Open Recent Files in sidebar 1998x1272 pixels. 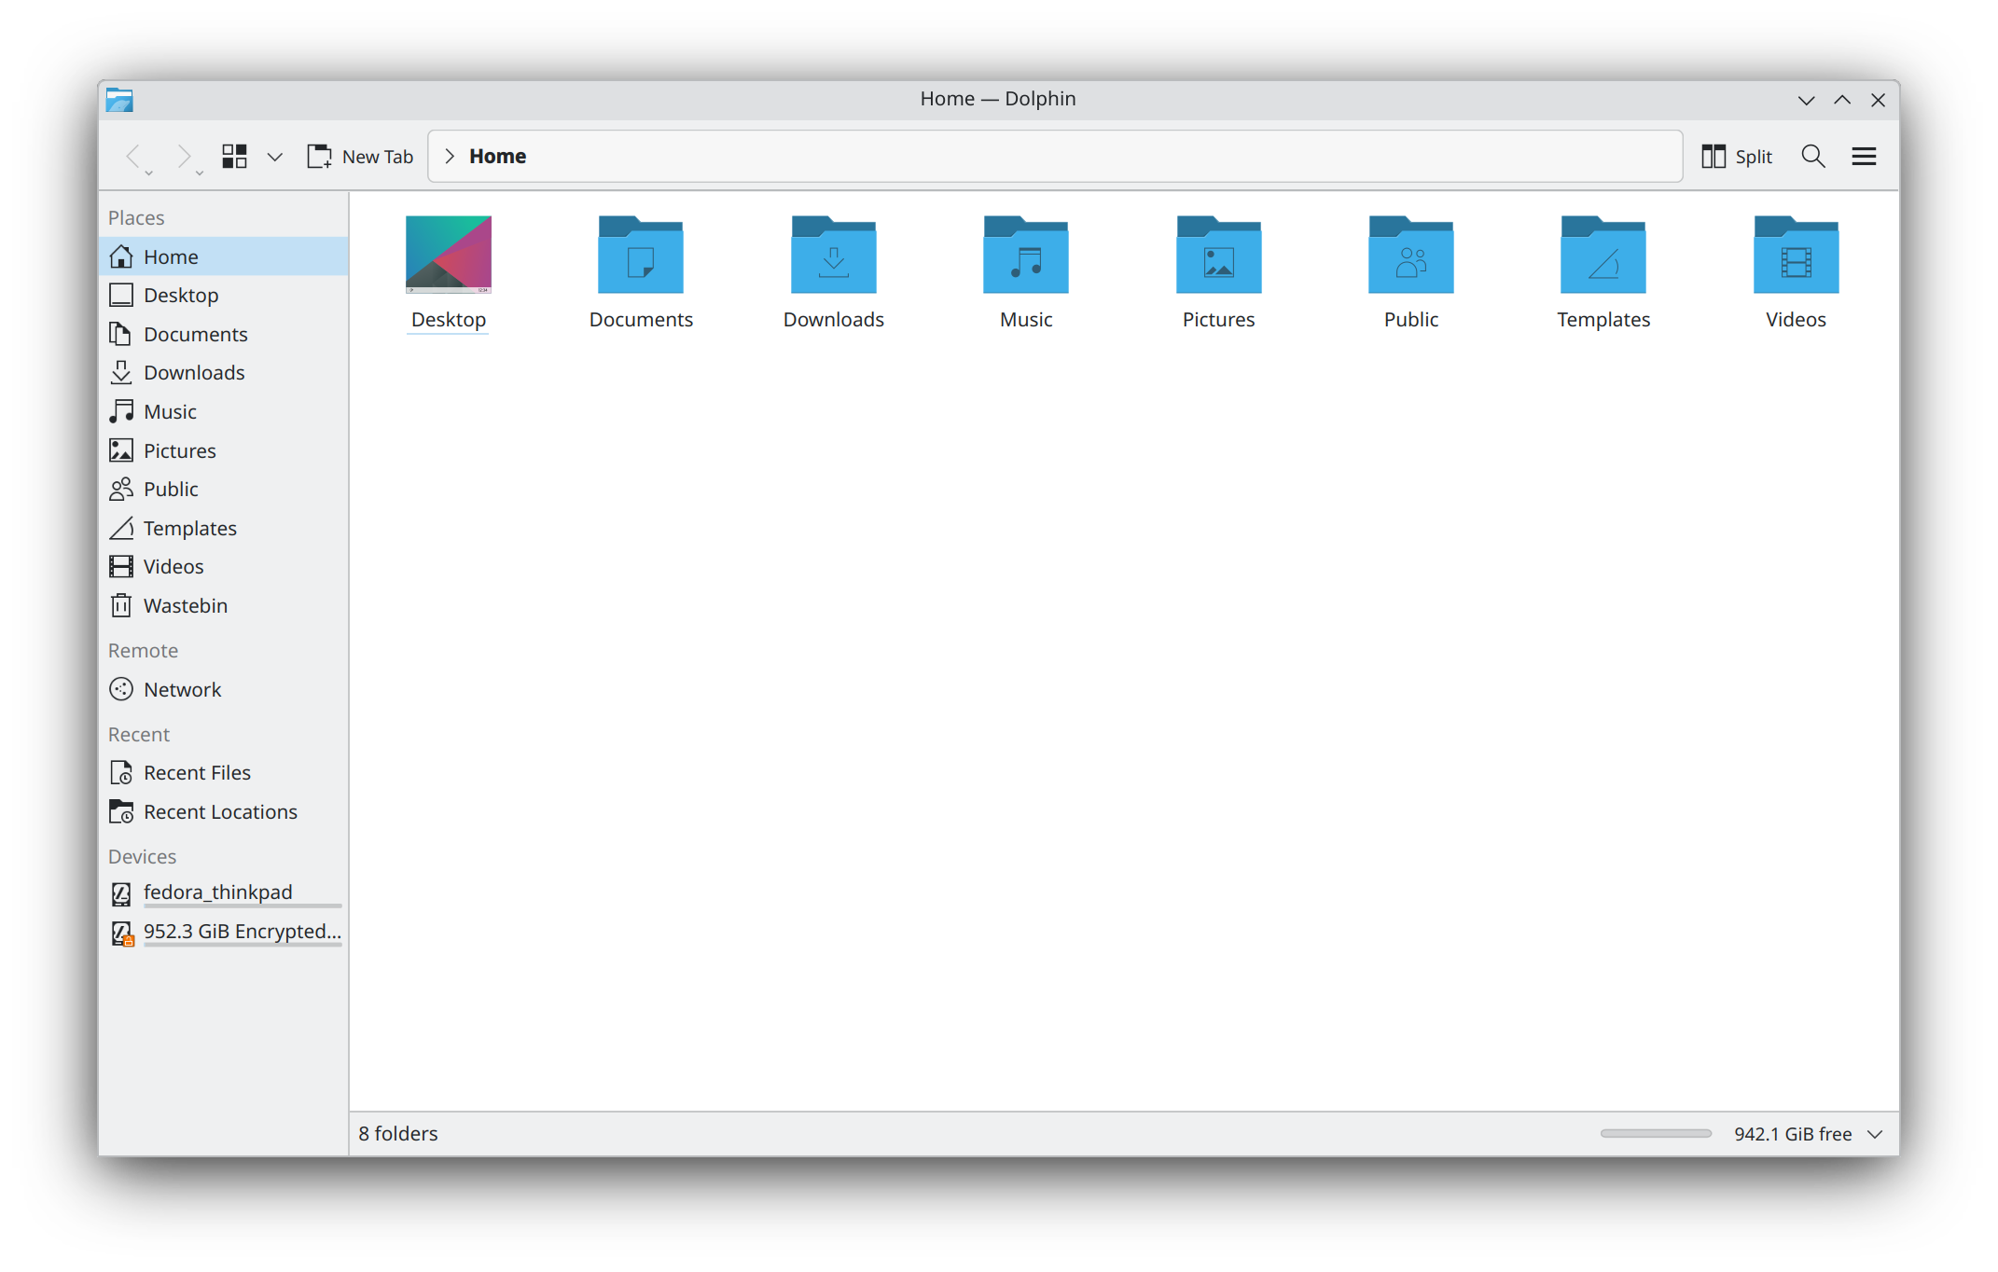tap(196, 772)
